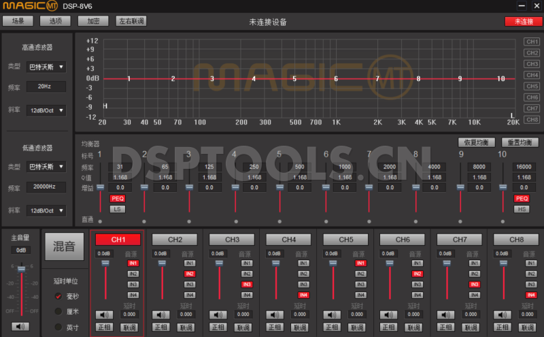Show CH1 curve in graph legend
This screenshot has height=337, width=544.
pos(532,42)
